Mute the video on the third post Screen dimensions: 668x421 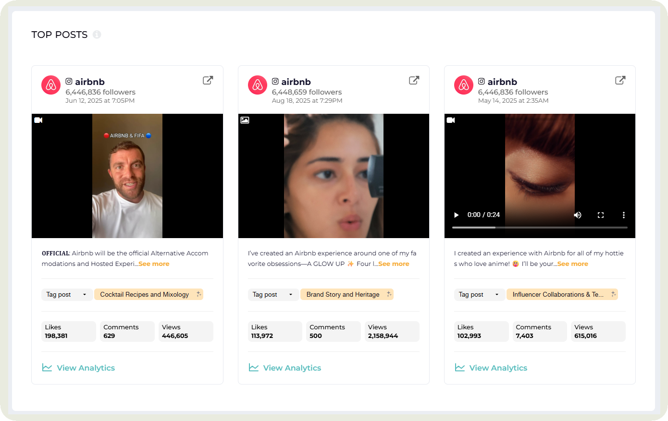pyautogui.click(x=578, y=215)
